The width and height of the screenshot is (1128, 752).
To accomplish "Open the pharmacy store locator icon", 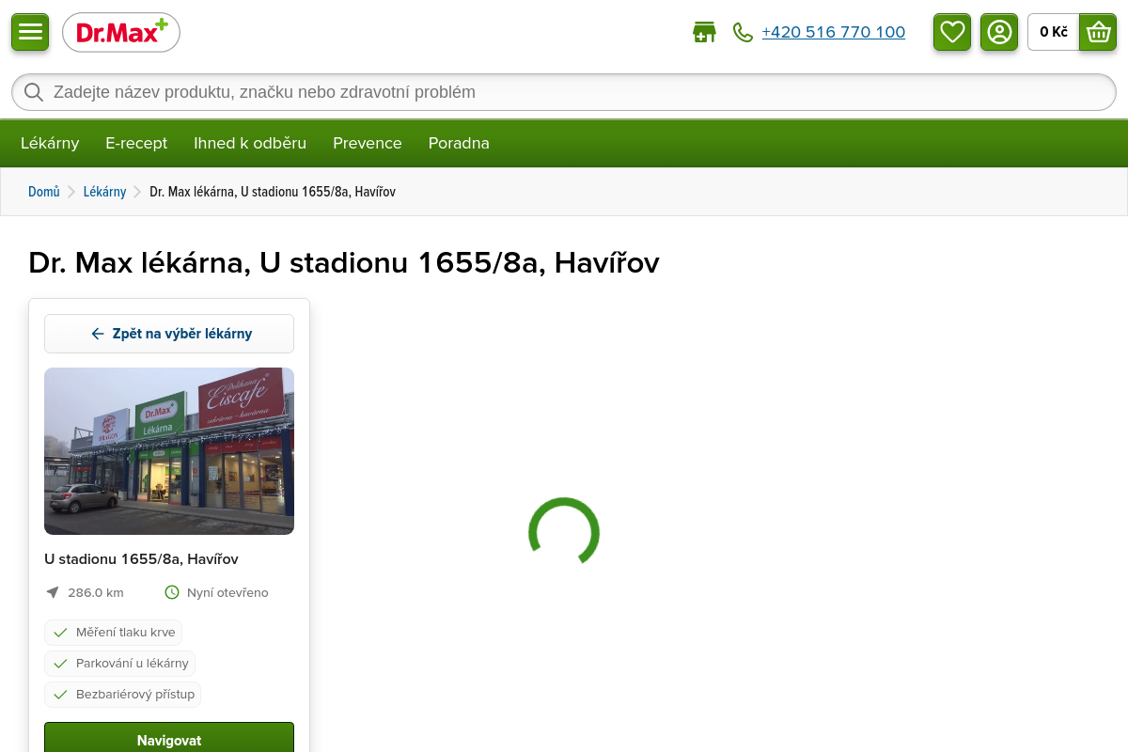I will pos(704,33).
